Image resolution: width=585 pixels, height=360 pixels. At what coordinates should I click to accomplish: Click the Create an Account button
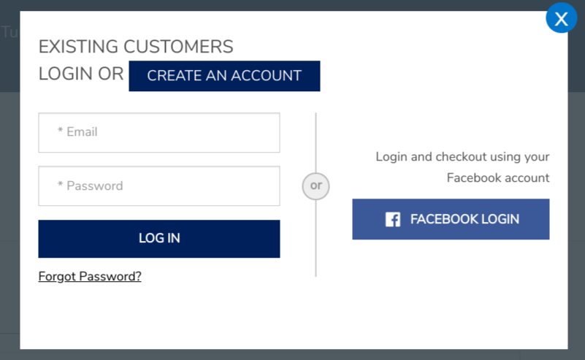pos(224,76)
